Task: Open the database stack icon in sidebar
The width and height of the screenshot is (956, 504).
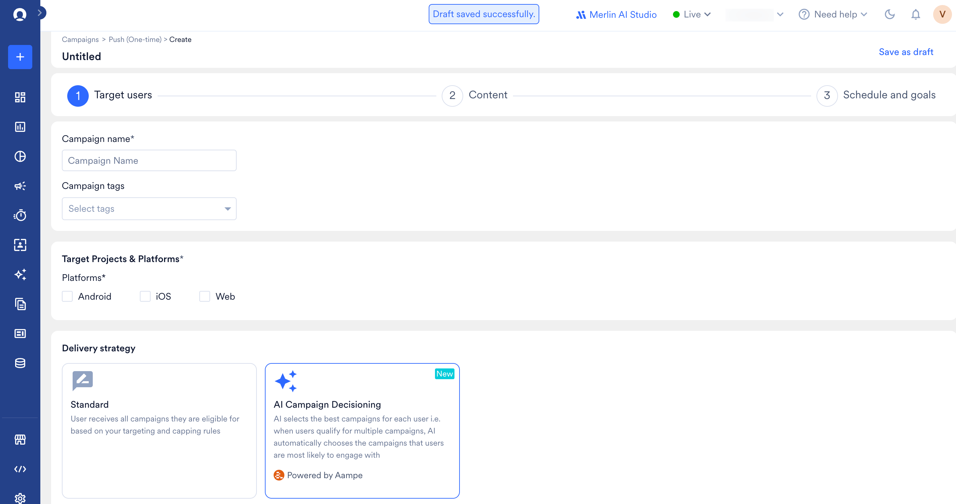Action: coord(20,363)
